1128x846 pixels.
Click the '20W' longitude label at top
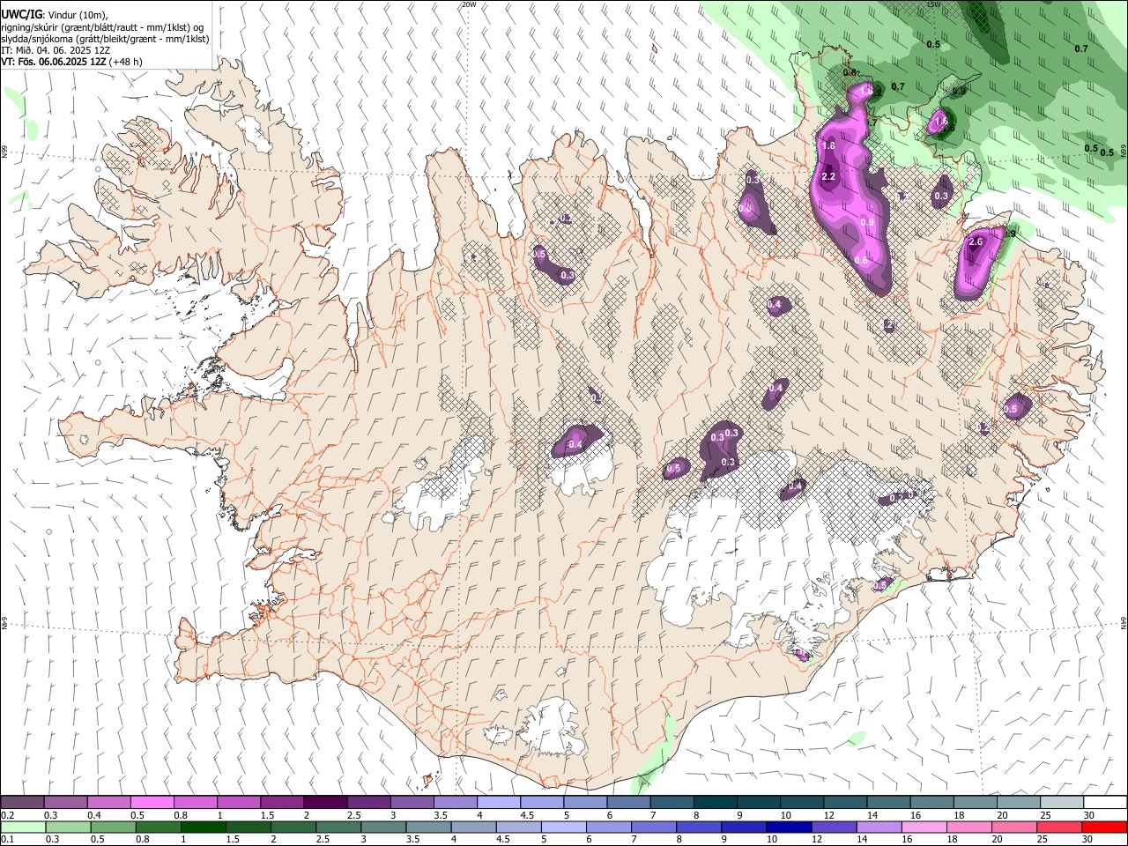coord(469,4)
